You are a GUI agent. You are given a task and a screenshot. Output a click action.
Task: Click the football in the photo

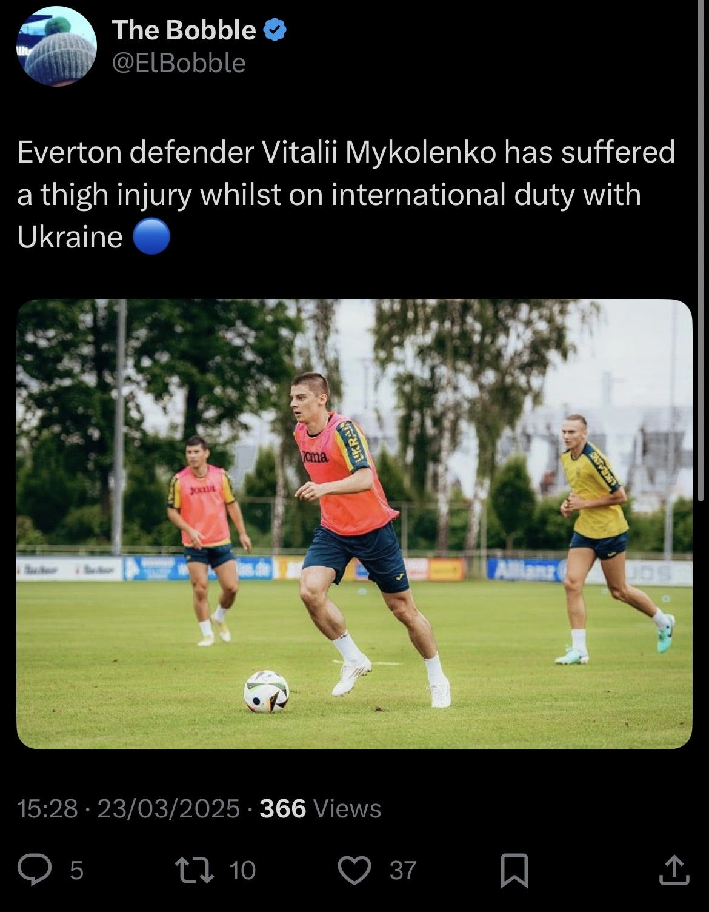tap(267, 691)
